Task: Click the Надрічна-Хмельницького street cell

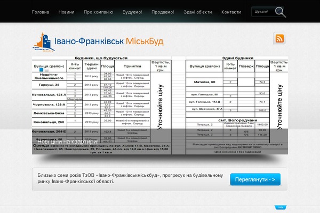Action: 49,76
